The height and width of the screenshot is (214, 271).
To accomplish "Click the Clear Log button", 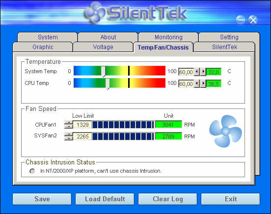I will pyautogui.click(x=167, y=199).
